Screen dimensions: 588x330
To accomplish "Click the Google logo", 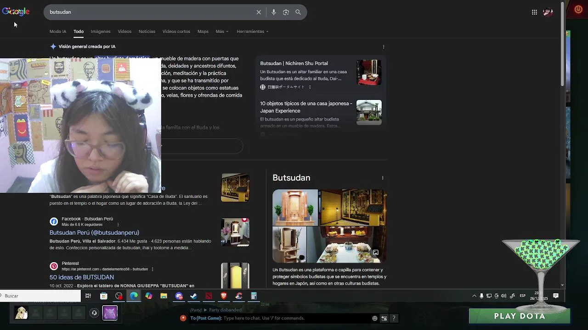I will point(16,12).
